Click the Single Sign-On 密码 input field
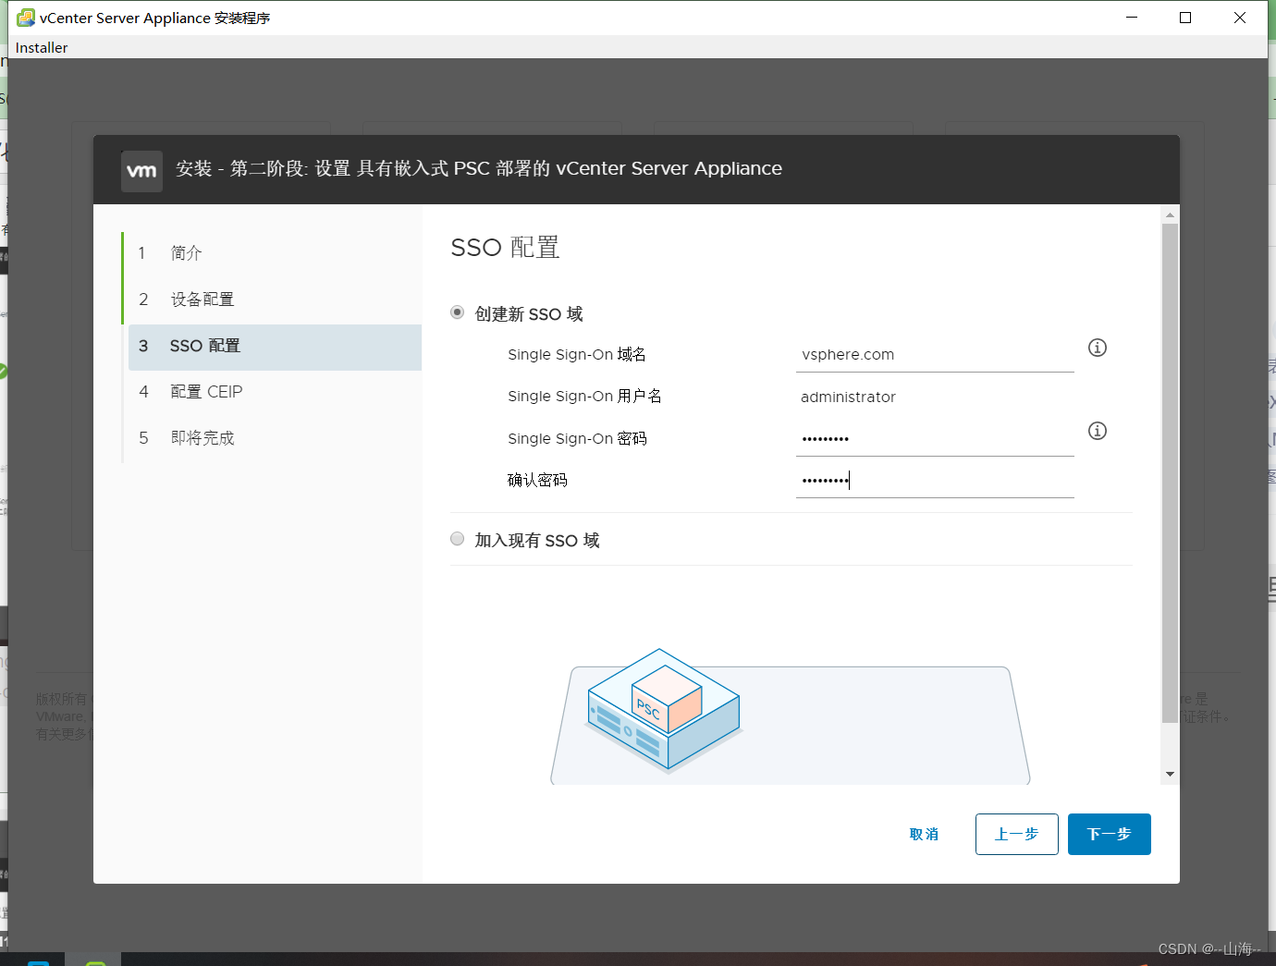 (x=935, y=438)
